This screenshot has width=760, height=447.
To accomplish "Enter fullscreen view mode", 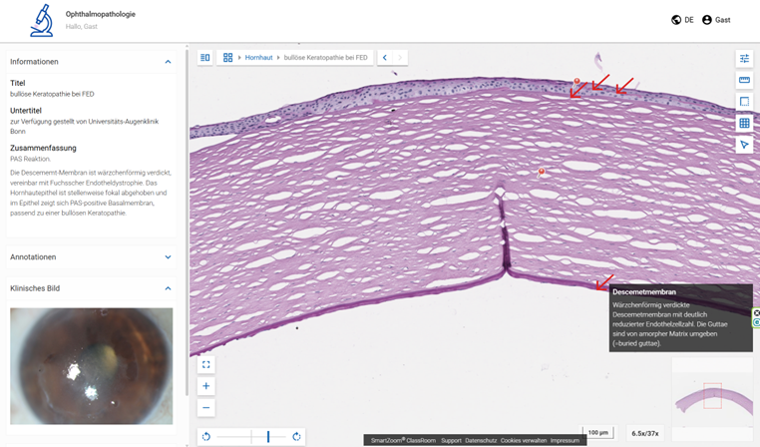I will (x=206, y=365).
